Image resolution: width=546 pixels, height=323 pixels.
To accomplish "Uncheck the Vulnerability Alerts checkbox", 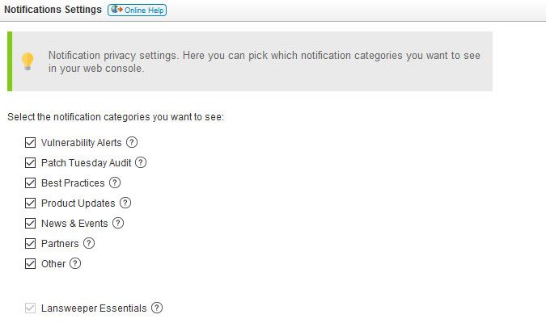I will point(31,143).
